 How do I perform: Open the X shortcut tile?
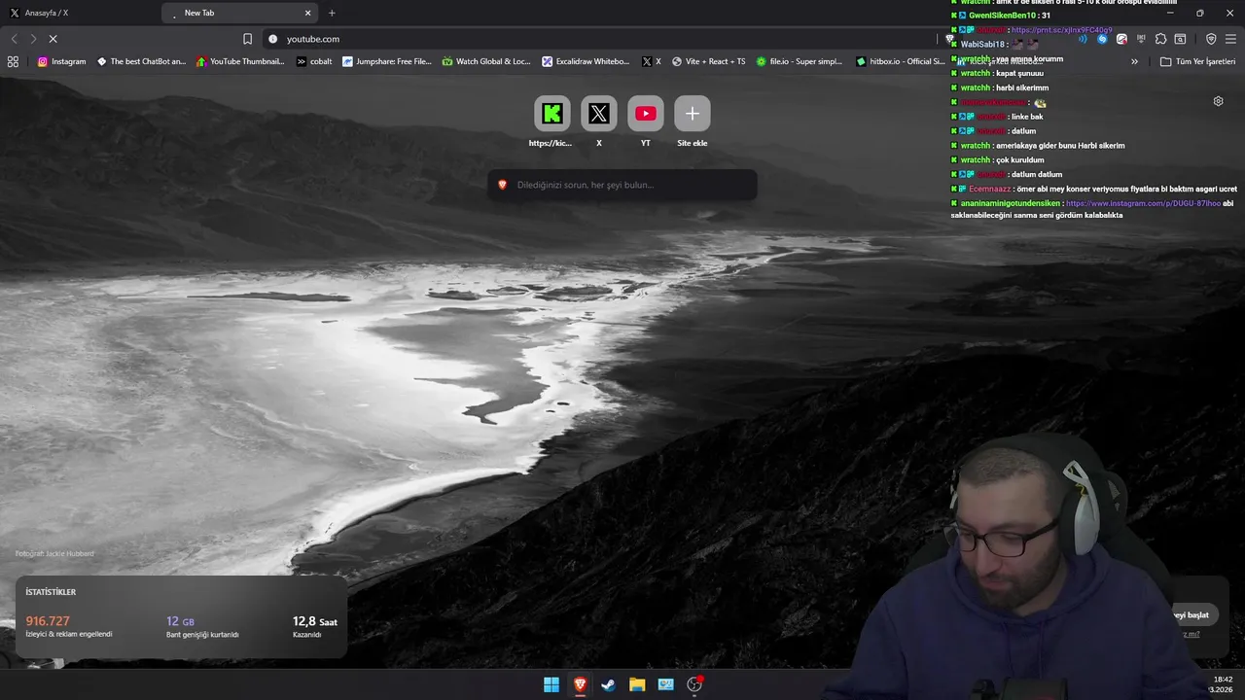(x=599, y=114)
